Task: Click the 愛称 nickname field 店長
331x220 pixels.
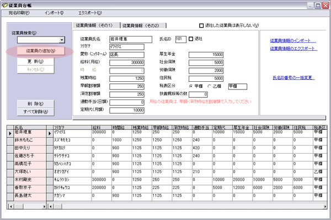Action: pyautogui.click(x=127, y=55)
